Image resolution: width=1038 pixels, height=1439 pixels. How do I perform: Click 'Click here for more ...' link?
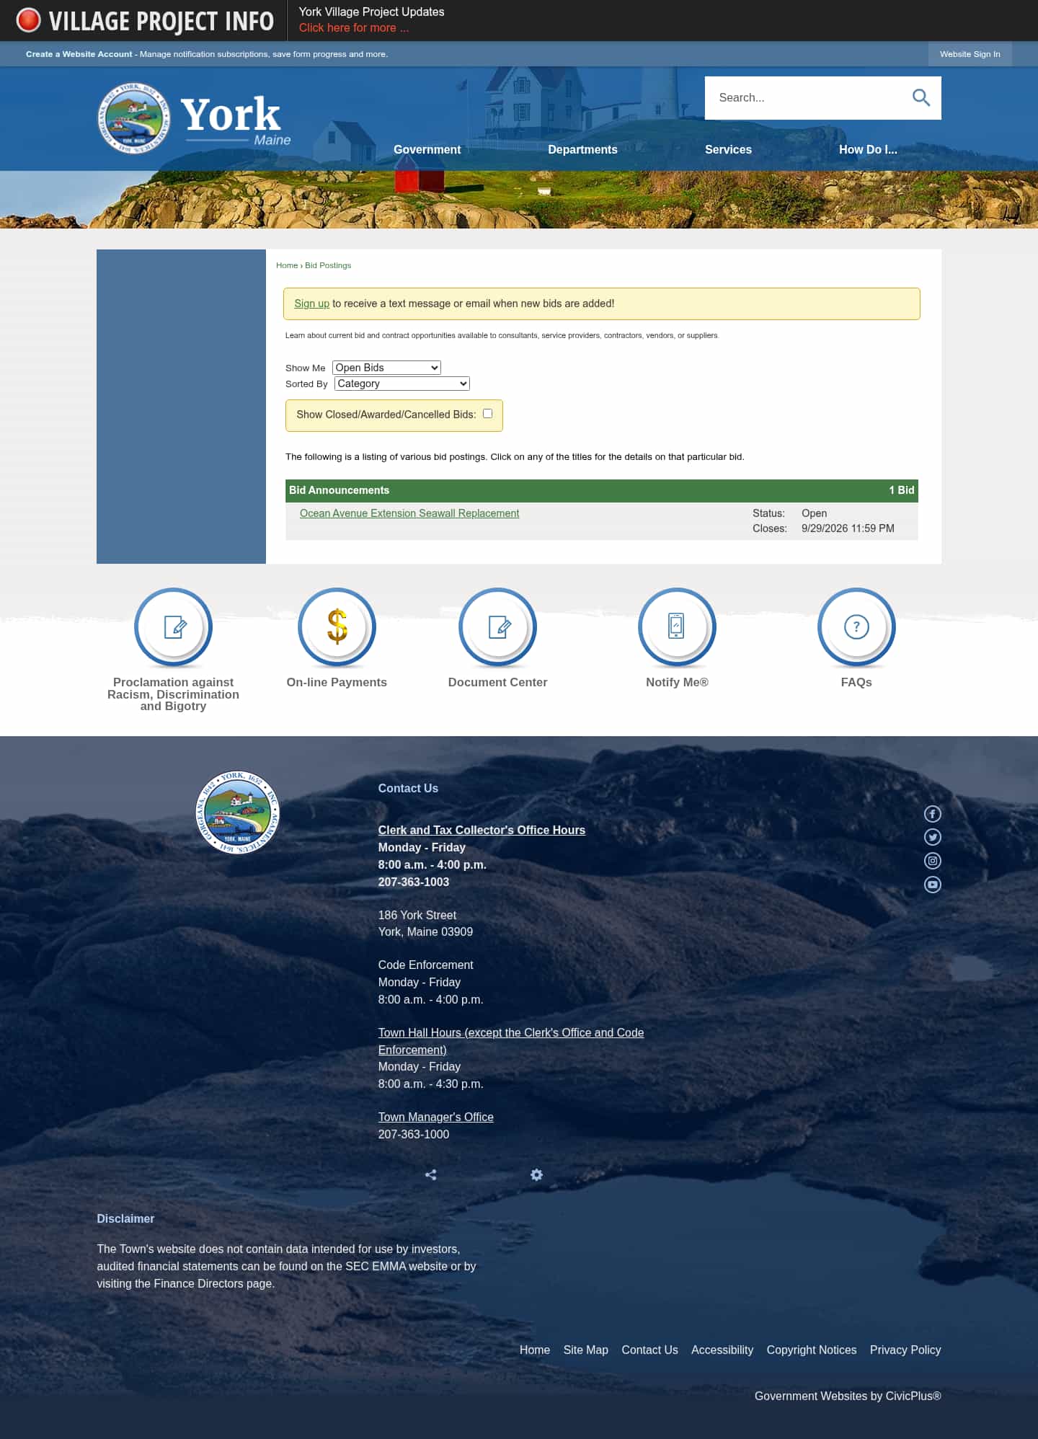pyautogui.click(x=354, y=27)
